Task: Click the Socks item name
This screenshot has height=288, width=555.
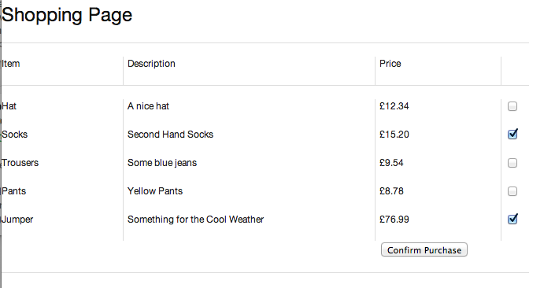Action: click(x=14, y=135)
